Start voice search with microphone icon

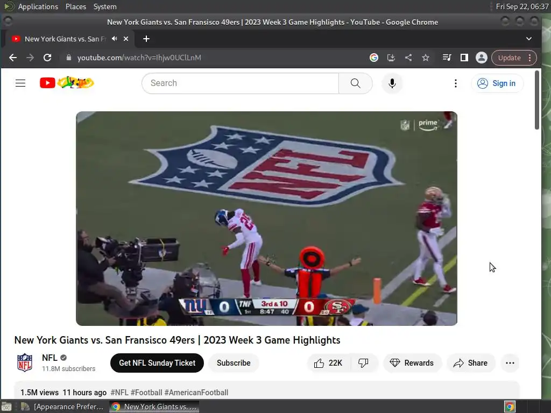coord(392,83)
